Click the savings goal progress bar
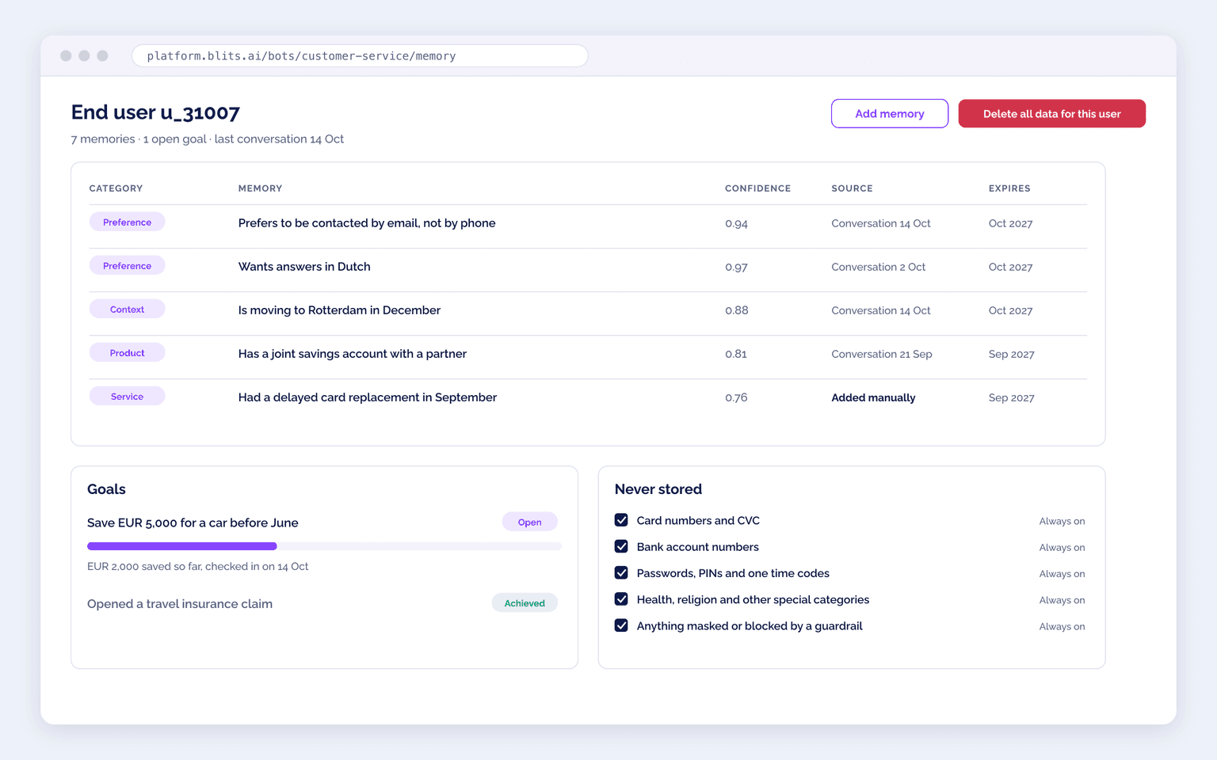 (x=324, y=546)
